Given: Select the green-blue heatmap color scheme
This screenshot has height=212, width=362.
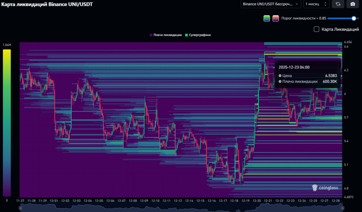Looking at the screenshot, I should [x=267, y=18].
